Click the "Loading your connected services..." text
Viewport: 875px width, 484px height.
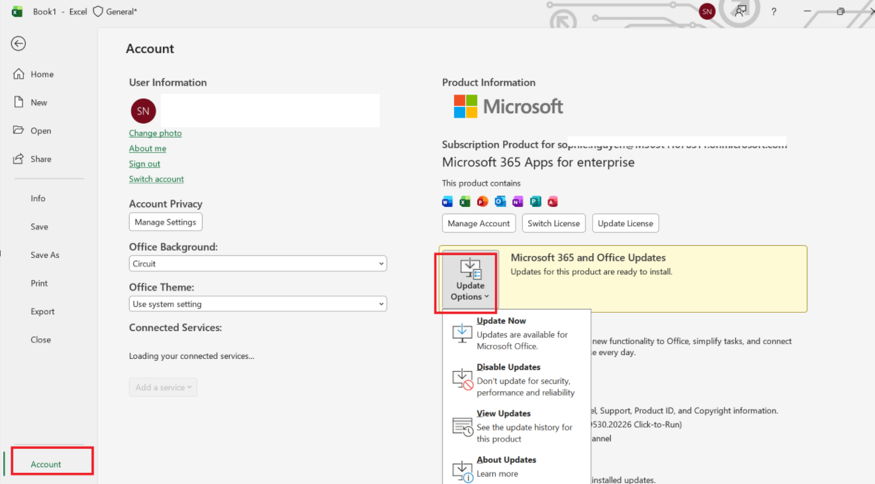coord(192,356)
